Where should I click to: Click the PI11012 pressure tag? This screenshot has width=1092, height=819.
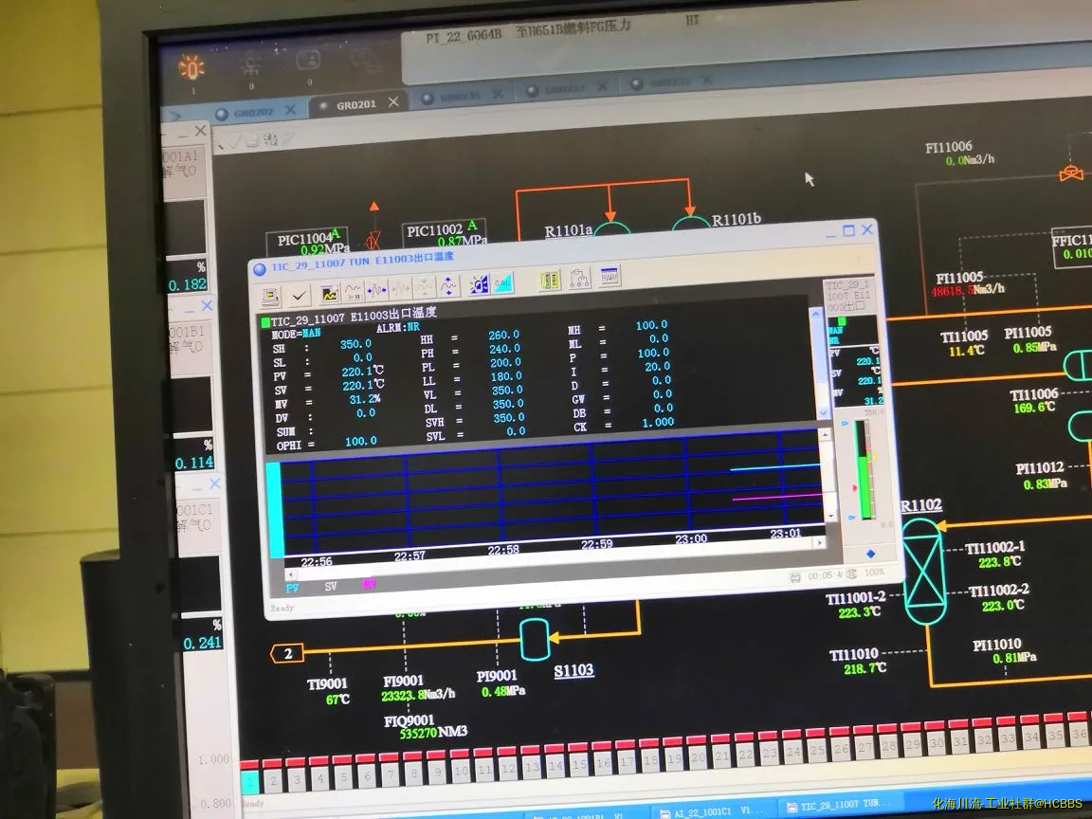1040,468
